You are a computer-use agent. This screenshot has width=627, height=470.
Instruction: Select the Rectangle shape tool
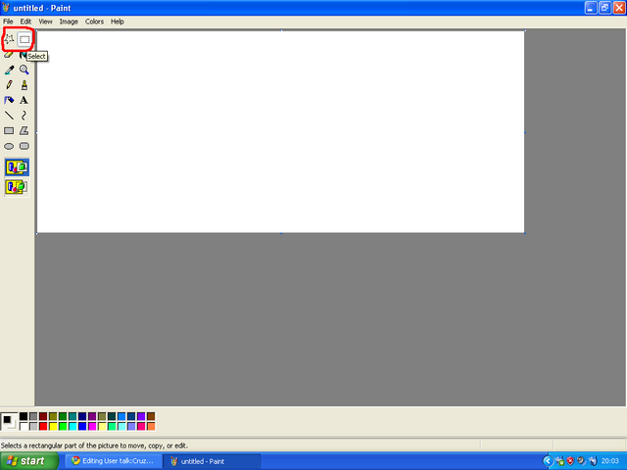tap(9, 130)
